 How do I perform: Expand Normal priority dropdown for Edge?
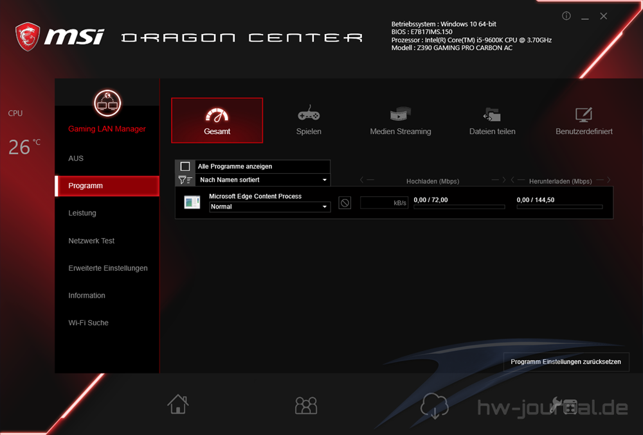click(x=269, y=207)
